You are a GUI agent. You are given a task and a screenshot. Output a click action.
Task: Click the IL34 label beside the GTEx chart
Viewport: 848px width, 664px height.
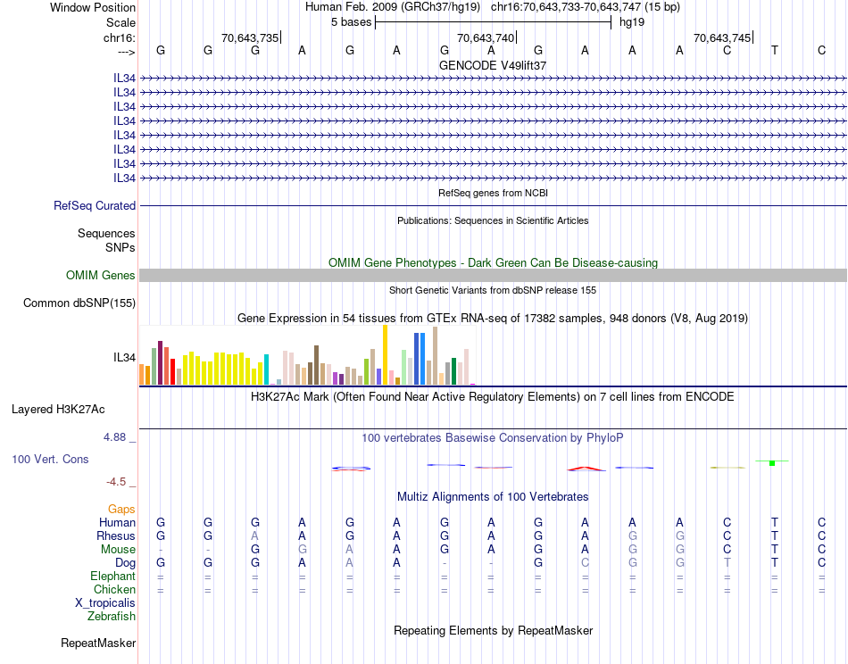(x=124, y=357)
